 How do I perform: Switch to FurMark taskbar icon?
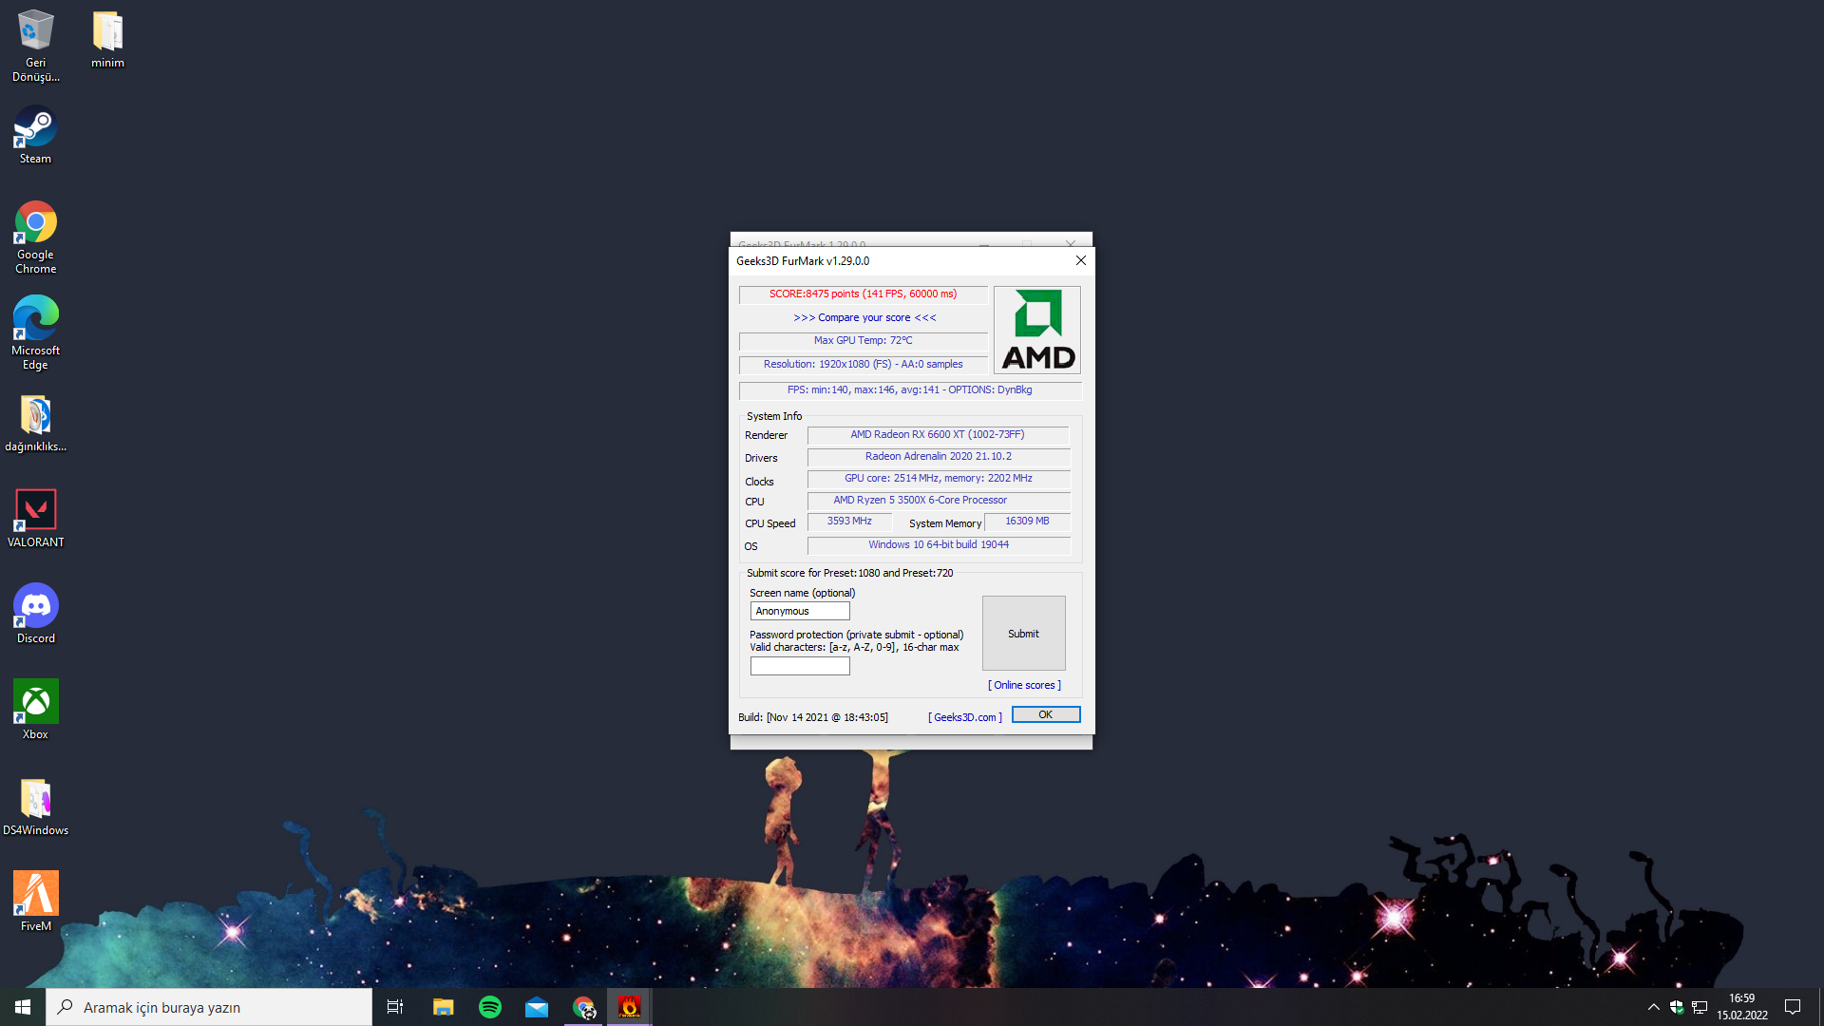point(629,1007)
